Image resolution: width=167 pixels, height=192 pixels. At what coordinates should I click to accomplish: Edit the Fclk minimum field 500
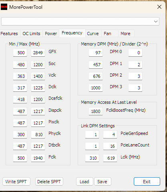pyautogui.click(x=20, y=158)
